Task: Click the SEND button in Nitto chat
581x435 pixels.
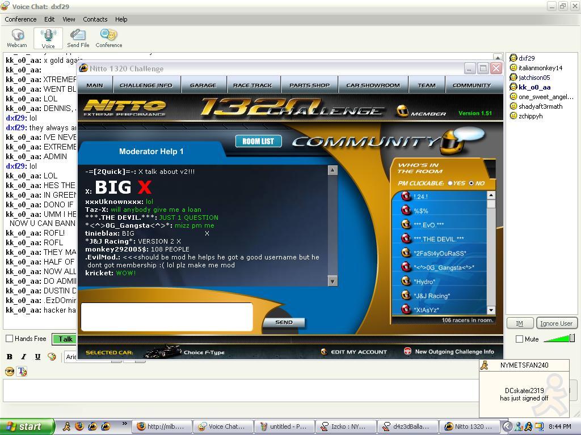Action: point(284,322)
